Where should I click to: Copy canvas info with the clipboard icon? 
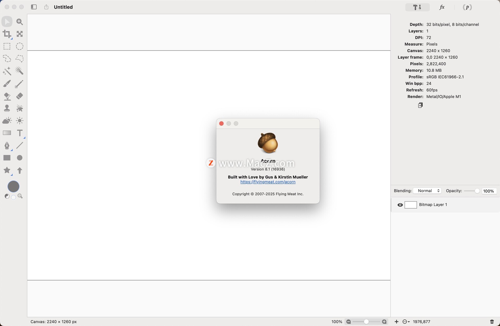click(x=420, y=105)
